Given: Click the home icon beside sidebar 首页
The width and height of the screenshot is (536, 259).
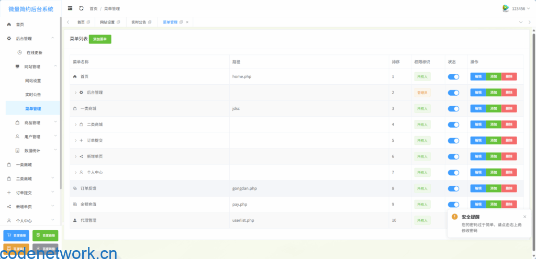Looking at the screenshot, I should (9, 25).
